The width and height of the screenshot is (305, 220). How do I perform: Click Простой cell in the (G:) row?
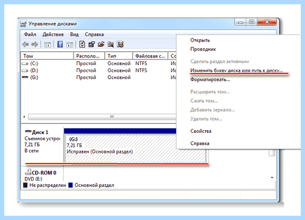tap(86, 77)
